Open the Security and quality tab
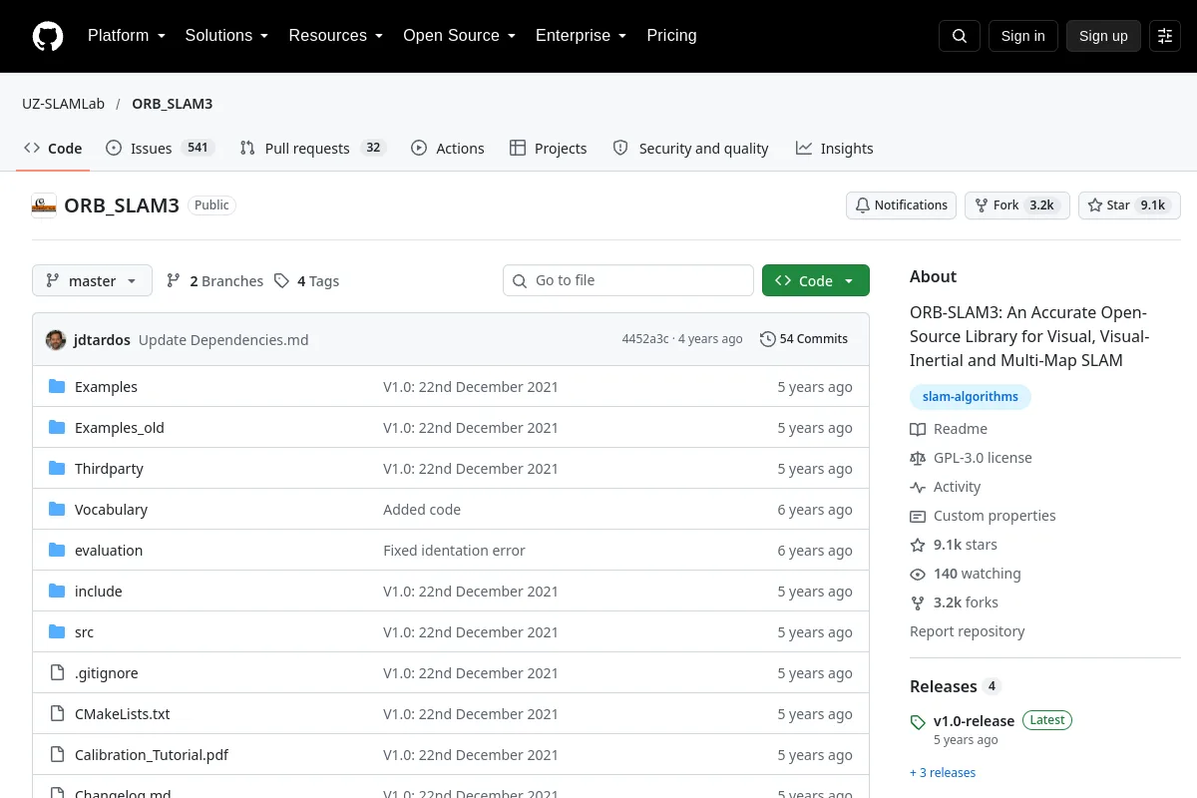The width and height of the screenshot is (1197, 798). 690,149
